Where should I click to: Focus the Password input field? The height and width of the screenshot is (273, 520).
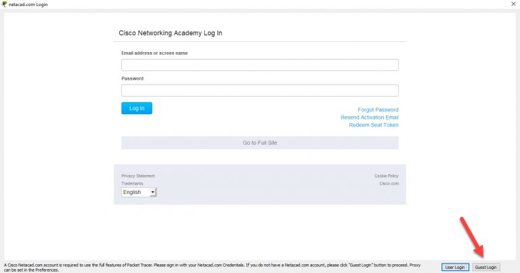point(260,91)
